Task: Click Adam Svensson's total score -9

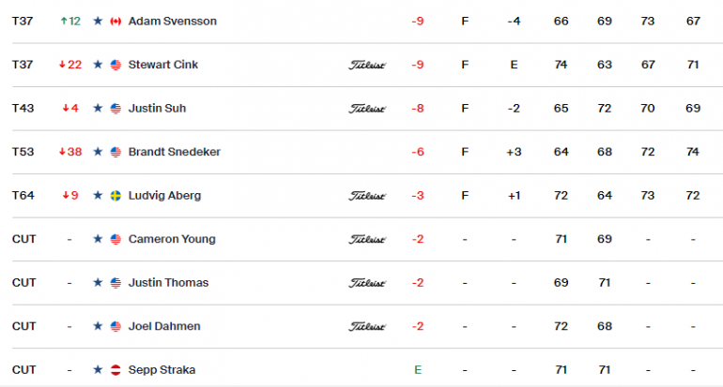Action: tap(418, 22)
